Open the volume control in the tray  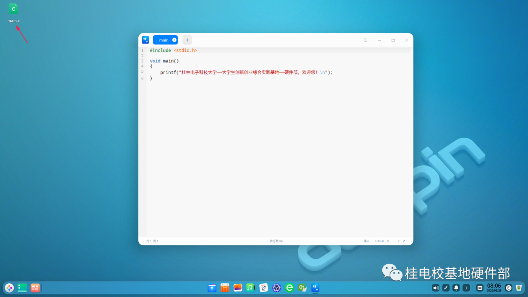coord(436,288)
